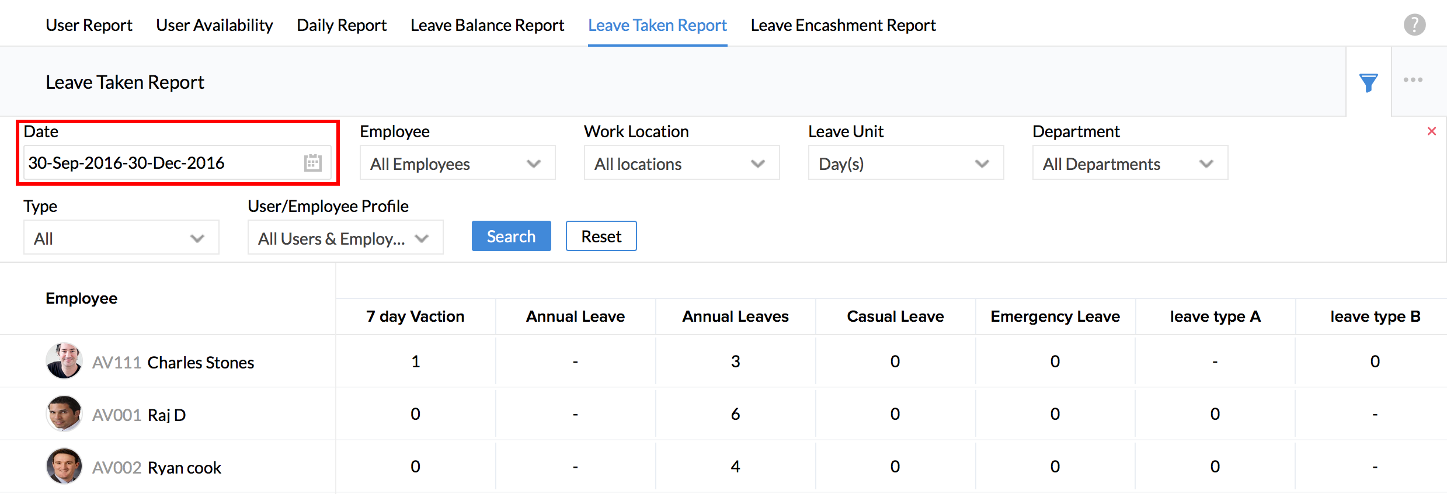
Task: Click the Date range input field
Action: (164, 163)
